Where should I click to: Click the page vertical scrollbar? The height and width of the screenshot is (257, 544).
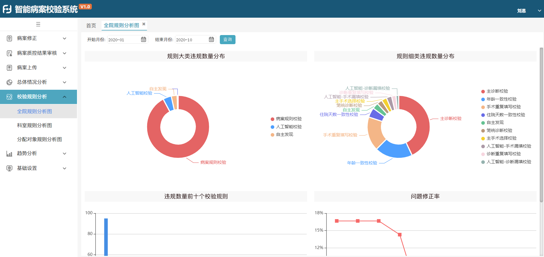pyautogui.click(x=541, y=125)
